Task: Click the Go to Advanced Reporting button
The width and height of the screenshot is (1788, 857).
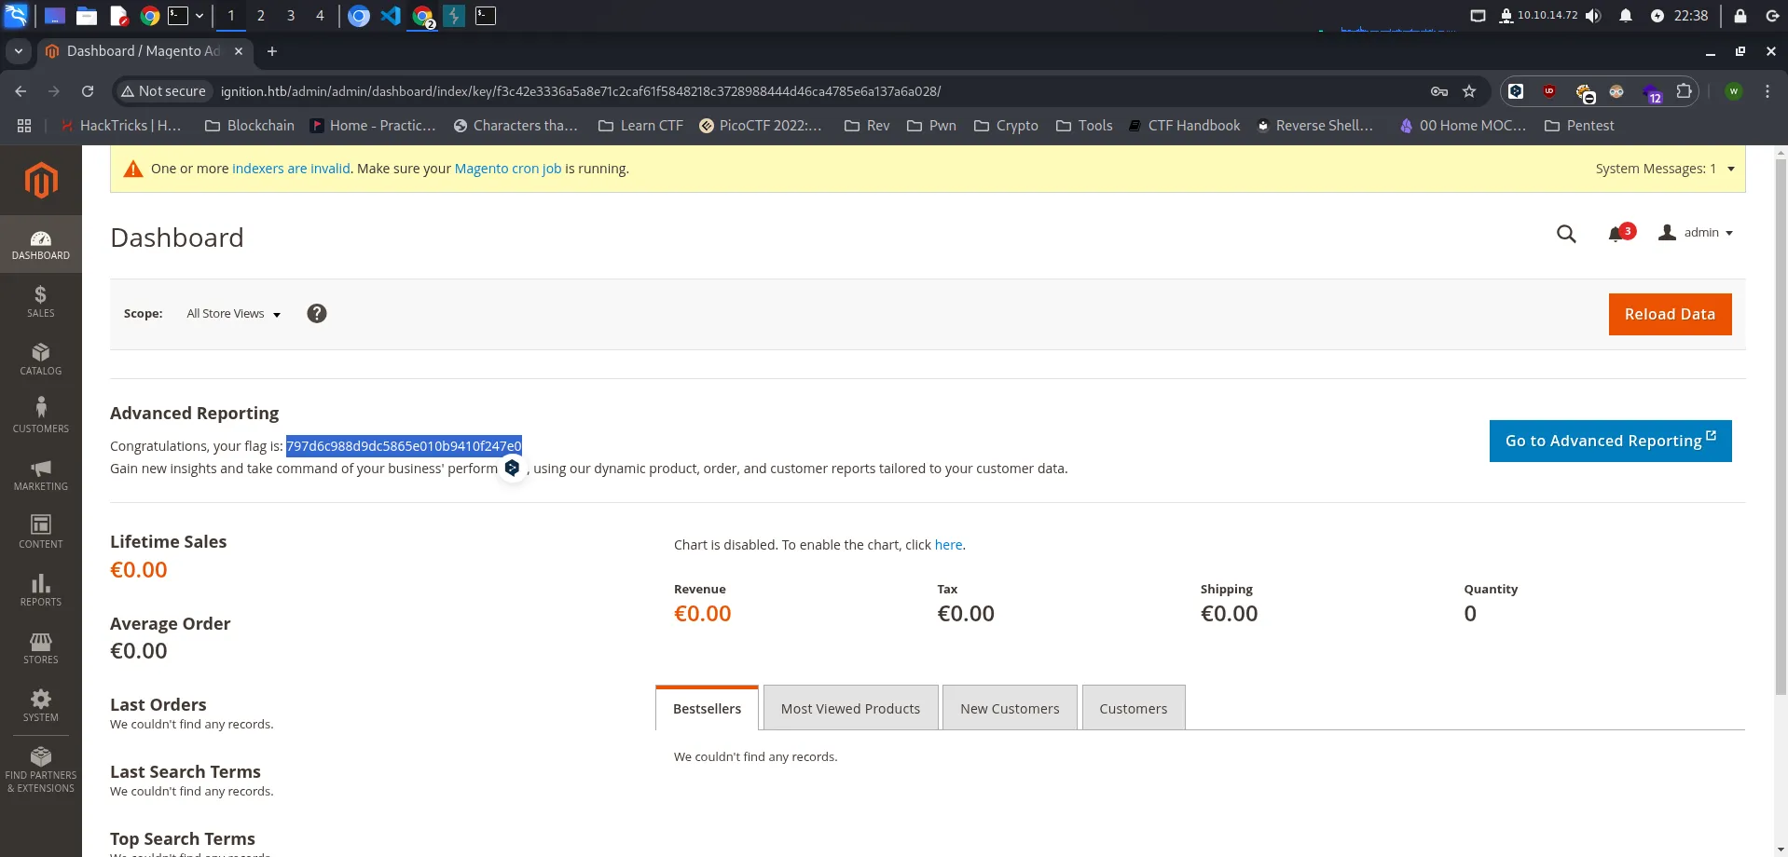Action: click(x=1610, y=441)
